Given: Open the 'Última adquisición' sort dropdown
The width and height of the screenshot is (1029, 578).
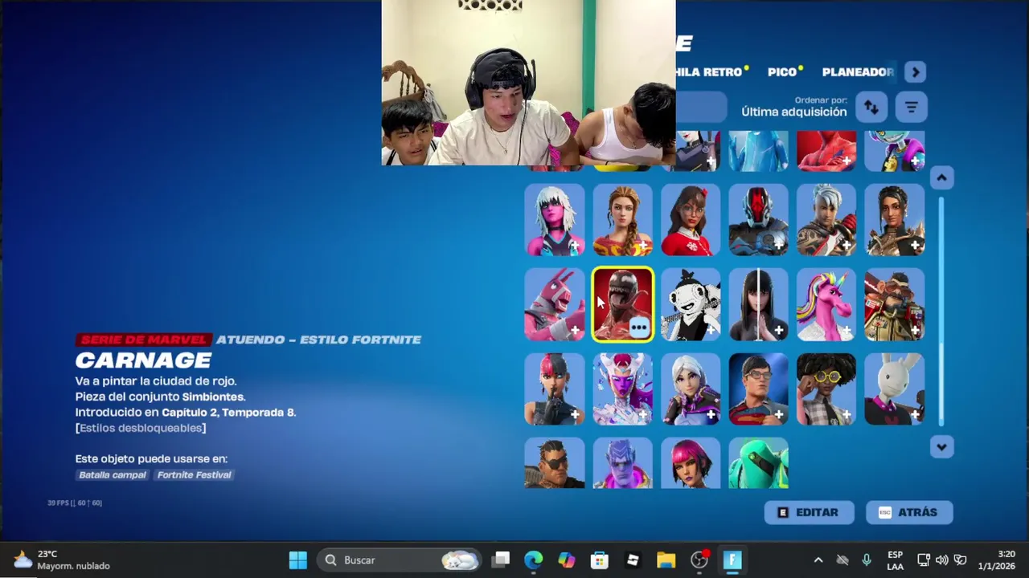Looking at the screenshot, I should (x=793, y=107).
